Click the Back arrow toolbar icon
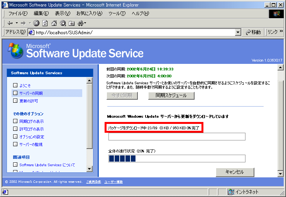The height and width of the screenshot is (197, 286). tap(10, 23)
